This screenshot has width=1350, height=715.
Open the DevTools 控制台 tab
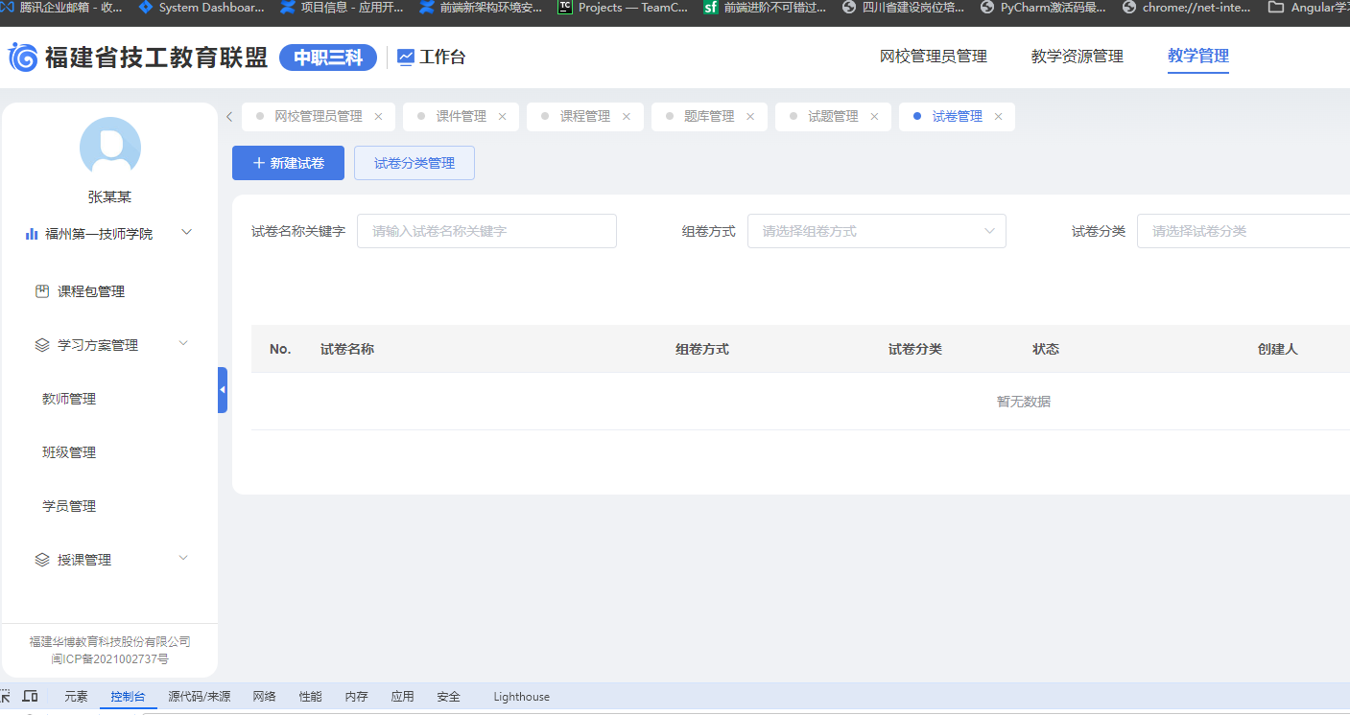point(128,697)
